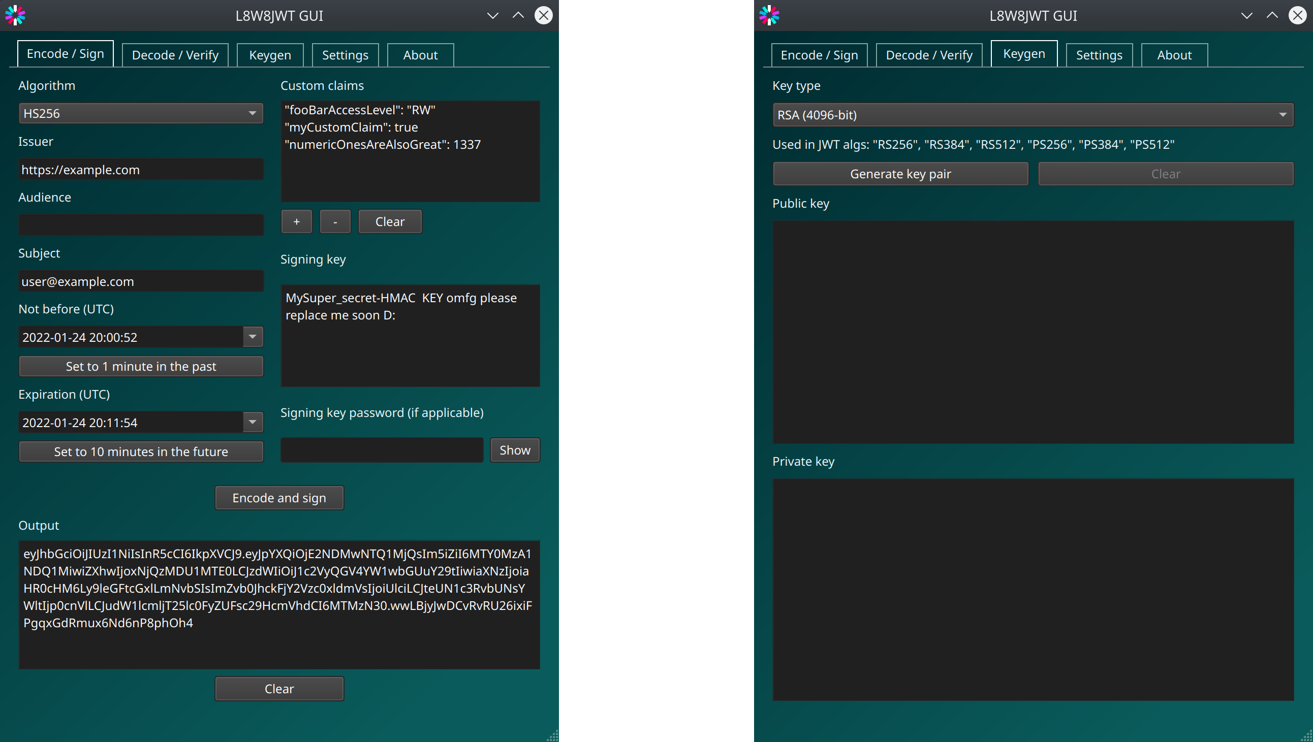This screenshot has height=742, width=1313.
Task: Click Set to 1 minute in the past
Action: [141, 366]
